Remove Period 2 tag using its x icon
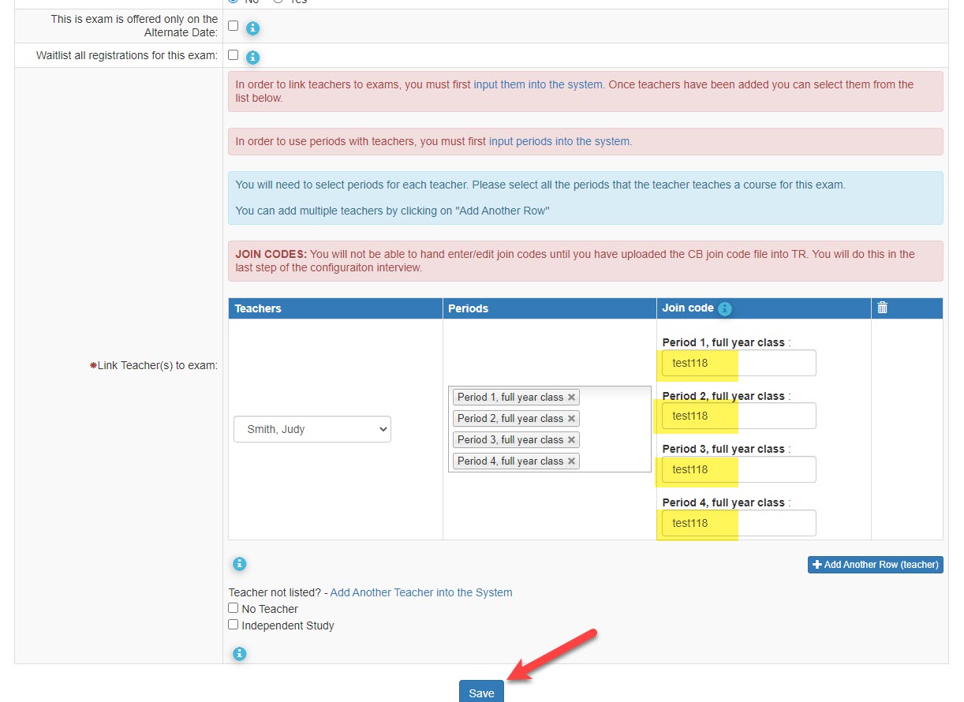This screenshot has height=702, width=964. pyautogui.click(x=572, y=419)
